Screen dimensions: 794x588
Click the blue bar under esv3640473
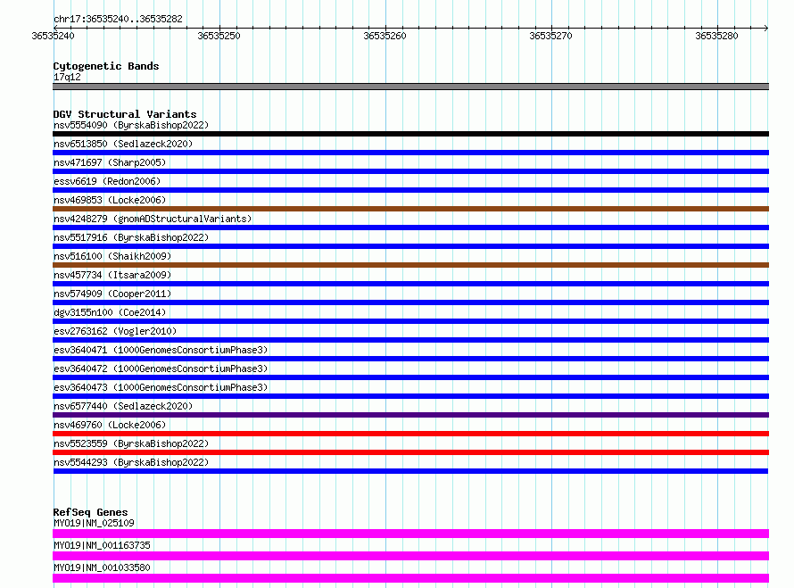tap(410, 396)
